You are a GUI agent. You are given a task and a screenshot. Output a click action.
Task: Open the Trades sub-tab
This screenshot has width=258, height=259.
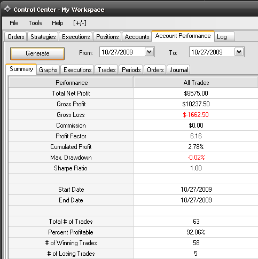[x=107, y=70]
